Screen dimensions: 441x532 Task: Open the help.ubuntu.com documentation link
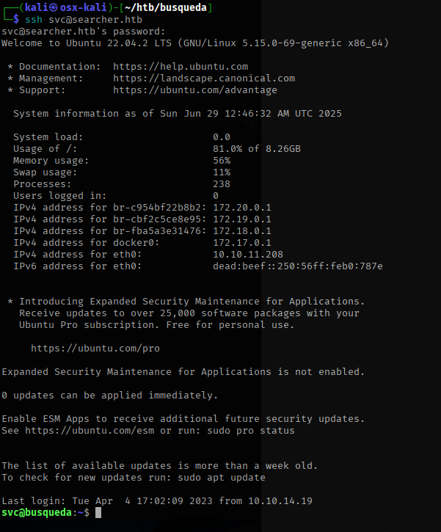[181, 67]
